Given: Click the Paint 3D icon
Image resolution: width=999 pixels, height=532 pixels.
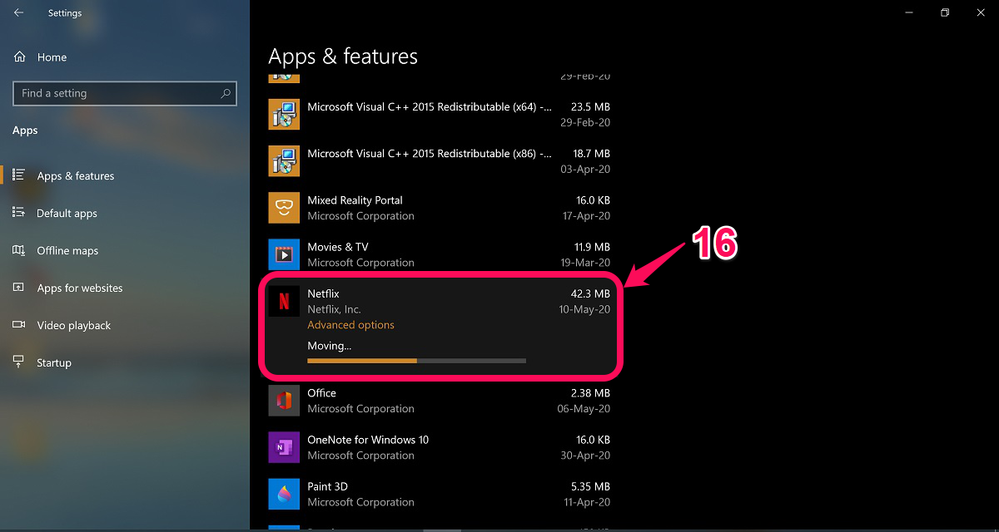Looking at the screenshot, I should pos(284,494).
